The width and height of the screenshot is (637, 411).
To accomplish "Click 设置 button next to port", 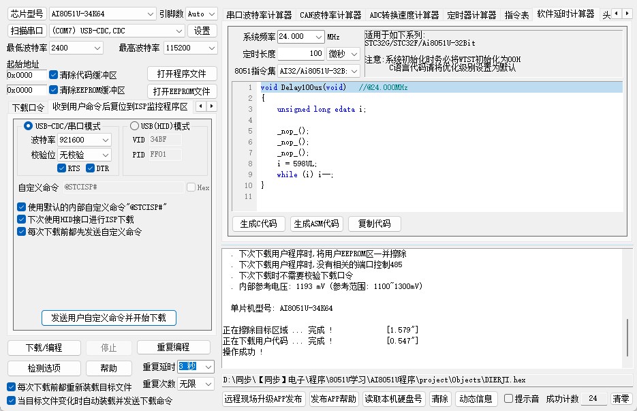I will click(x=202, y=31).
